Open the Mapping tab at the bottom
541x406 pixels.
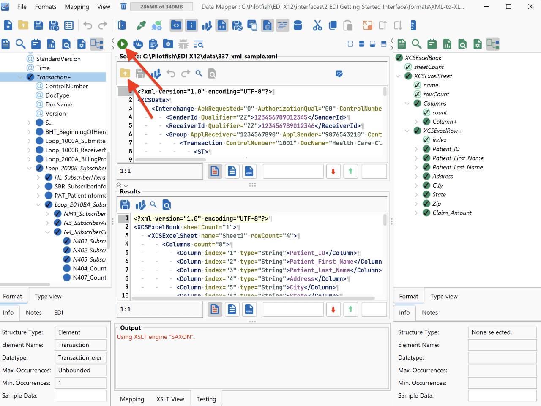point(132,399)
